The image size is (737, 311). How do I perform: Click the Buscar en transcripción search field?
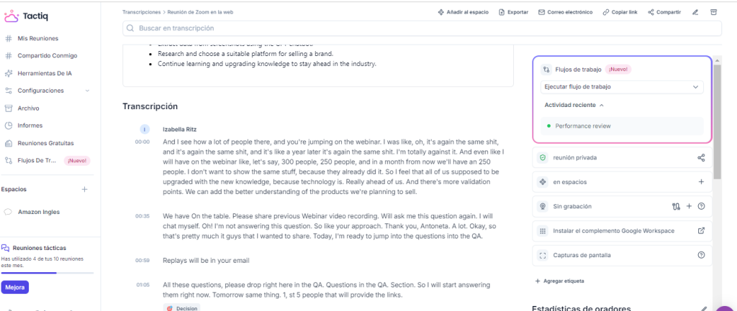(x=422, y=28)
